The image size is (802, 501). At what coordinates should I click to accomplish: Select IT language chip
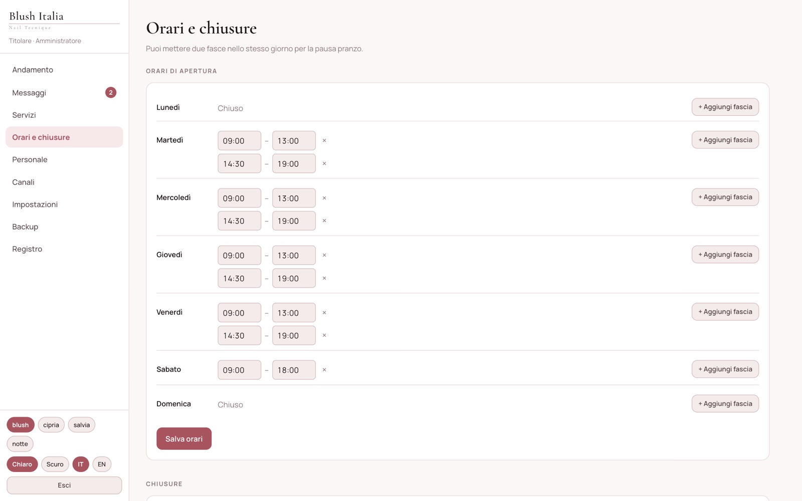pyautogui.click(x=81, y=464)
